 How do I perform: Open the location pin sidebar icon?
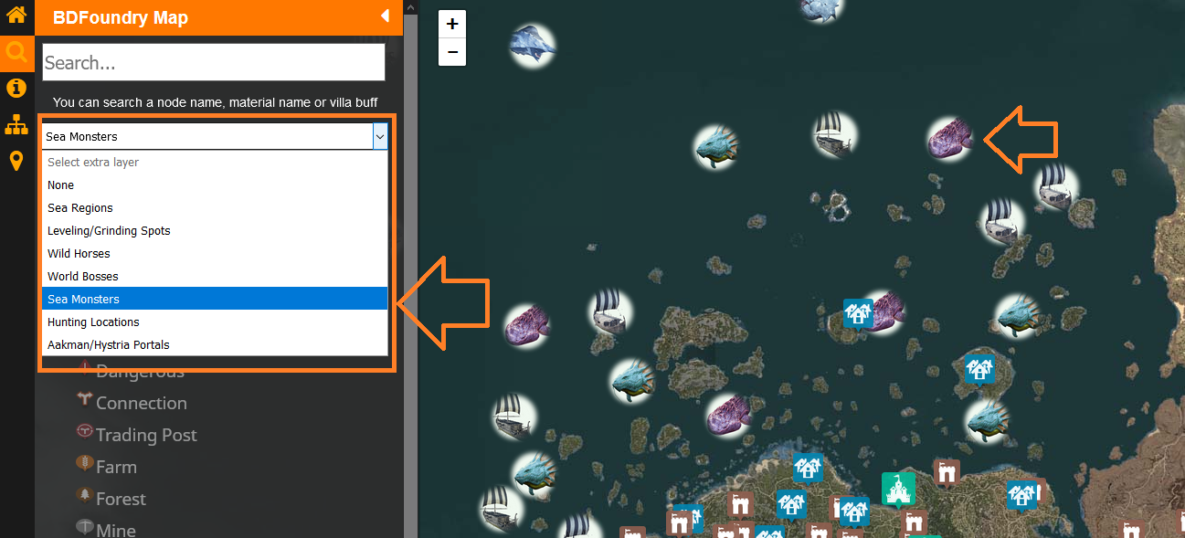pyautogui.click(x=16, y=162)
